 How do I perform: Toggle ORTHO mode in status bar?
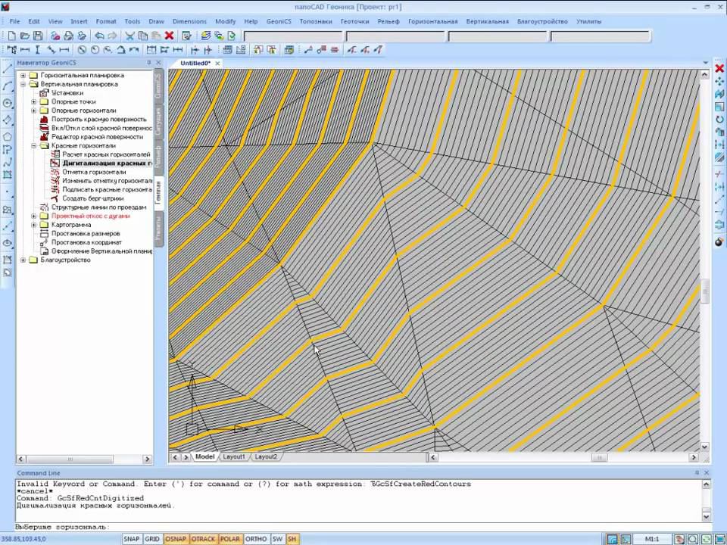[x=256, y=539]
